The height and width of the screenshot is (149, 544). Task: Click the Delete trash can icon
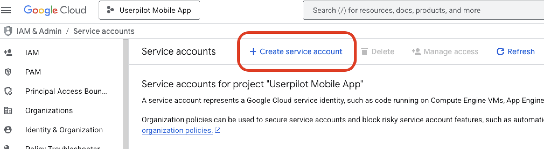tap(364, 51)
